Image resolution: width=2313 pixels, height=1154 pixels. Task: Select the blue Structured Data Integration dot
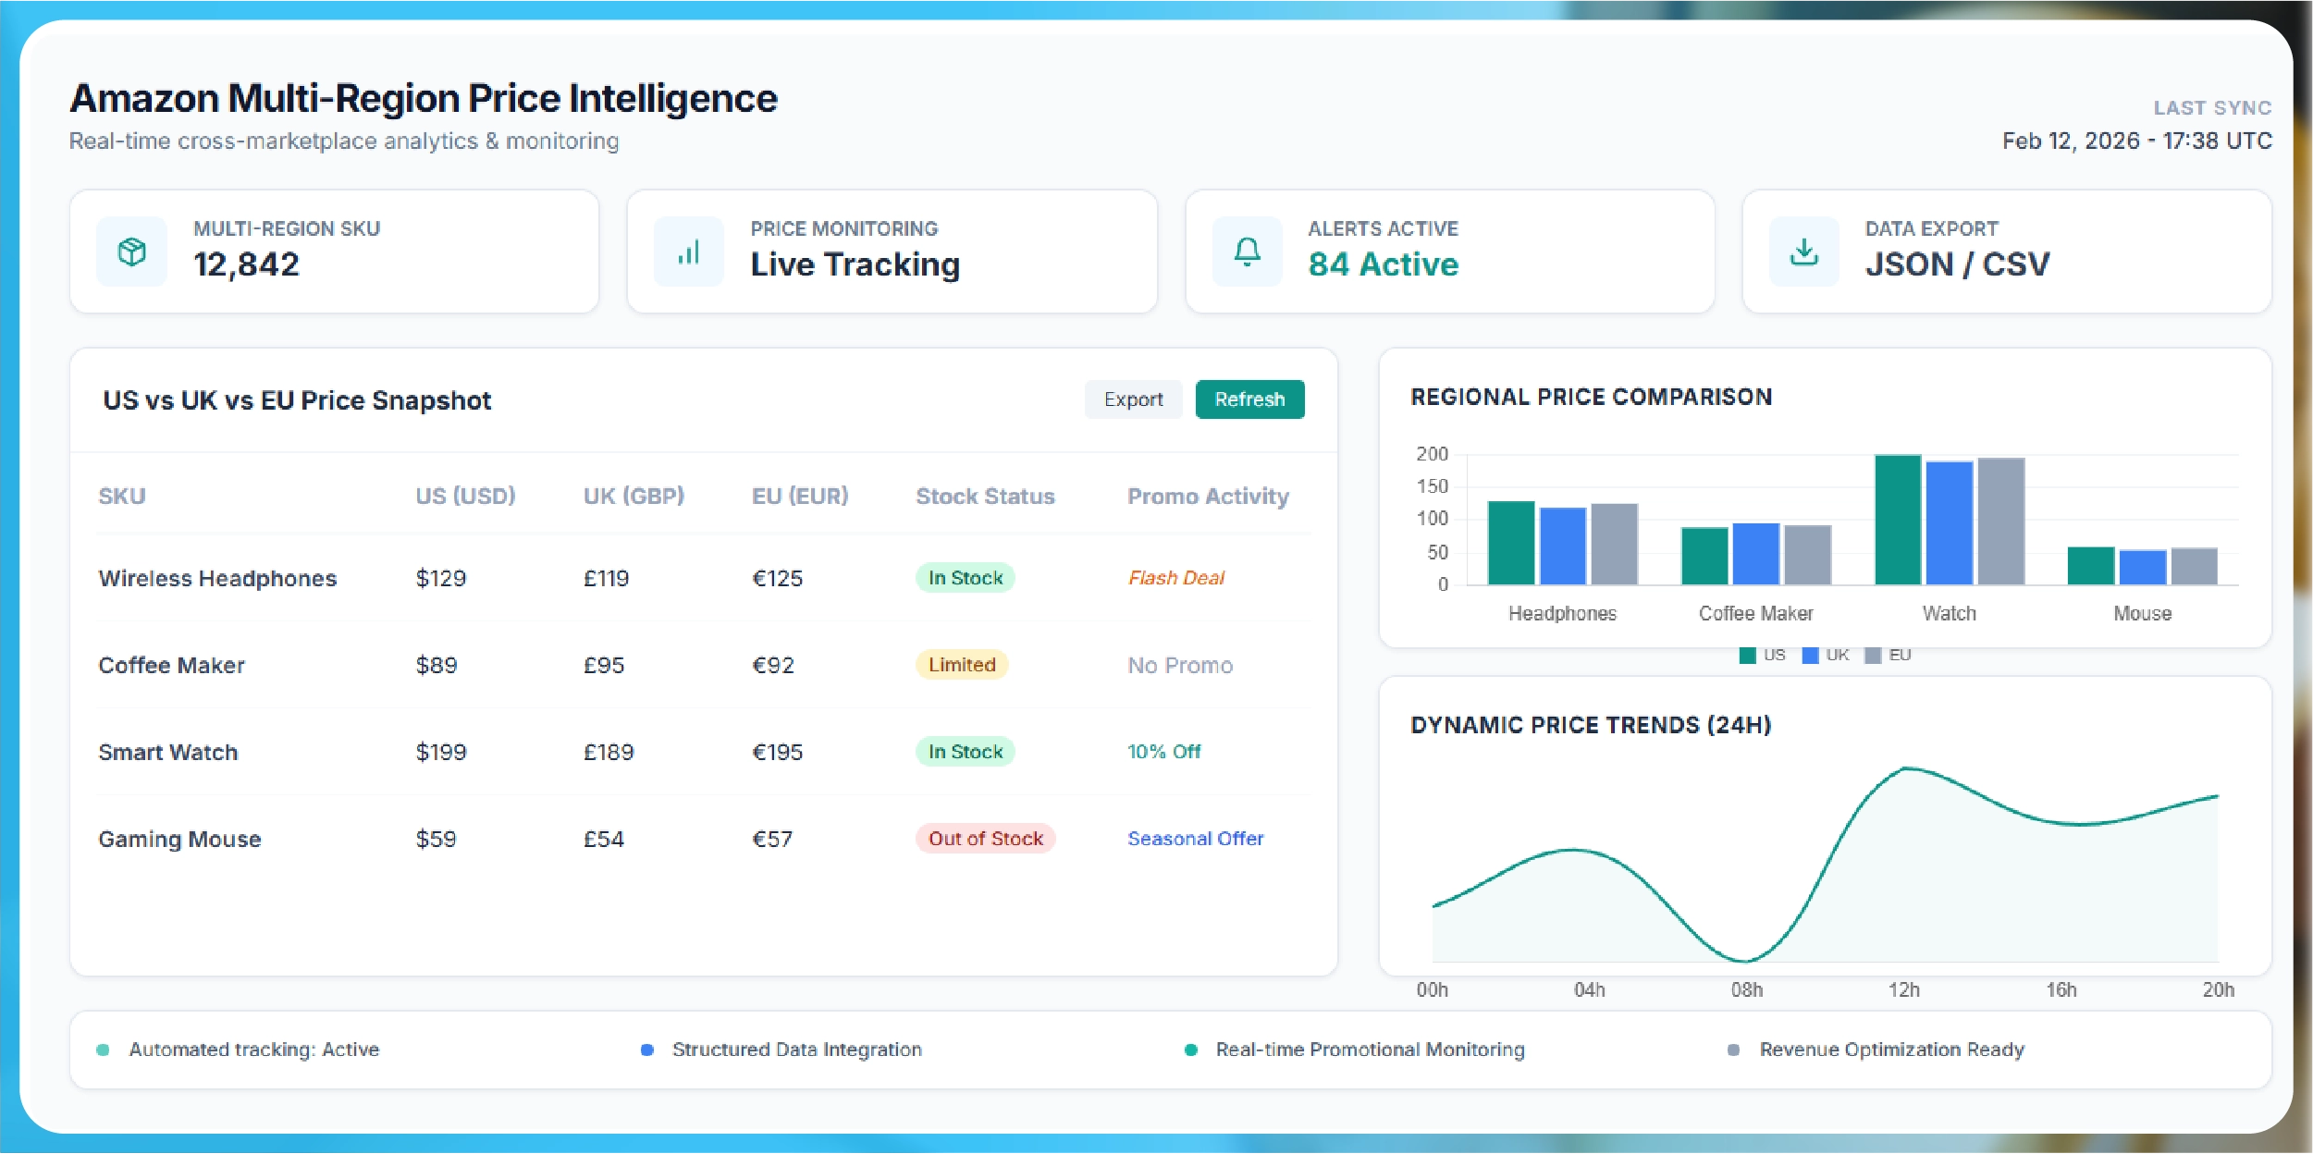tap(646, 1050)
